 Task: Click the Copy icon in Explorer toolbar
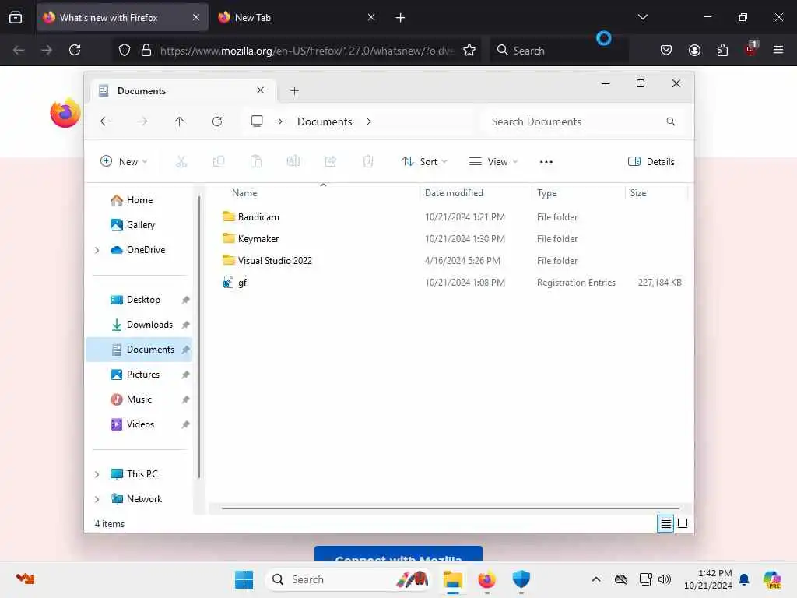[x=219, y=162]
